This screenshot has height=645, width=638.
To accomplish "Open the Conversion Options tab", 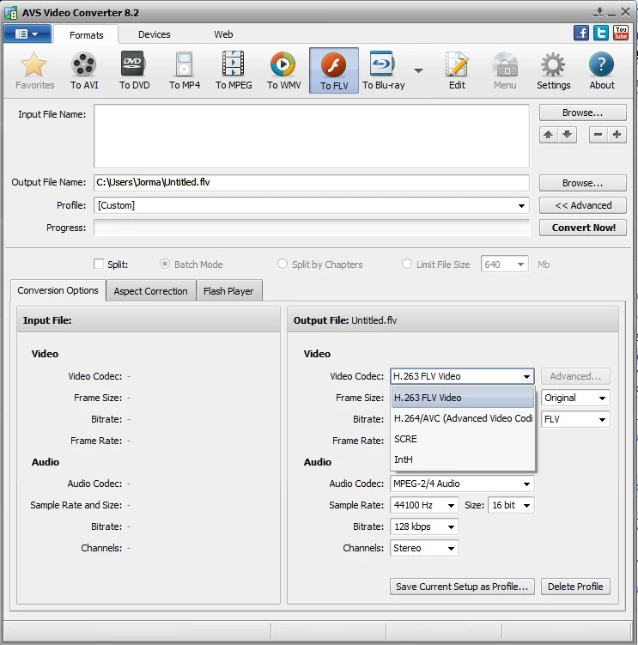I will pos(58,290).
